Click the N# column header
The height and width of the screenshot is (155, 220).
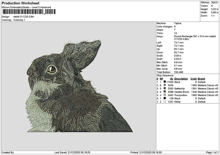coord(161,79)
